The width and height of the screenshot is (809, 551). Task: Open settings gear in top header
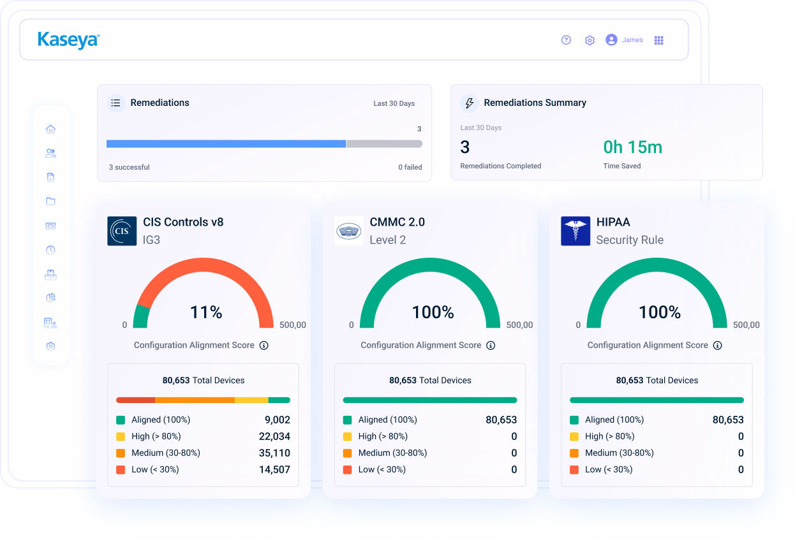590,40
